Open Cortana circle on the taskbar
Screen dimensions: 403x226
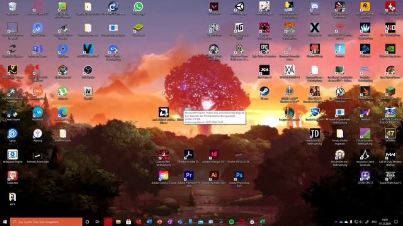click(x=87, y=222)
